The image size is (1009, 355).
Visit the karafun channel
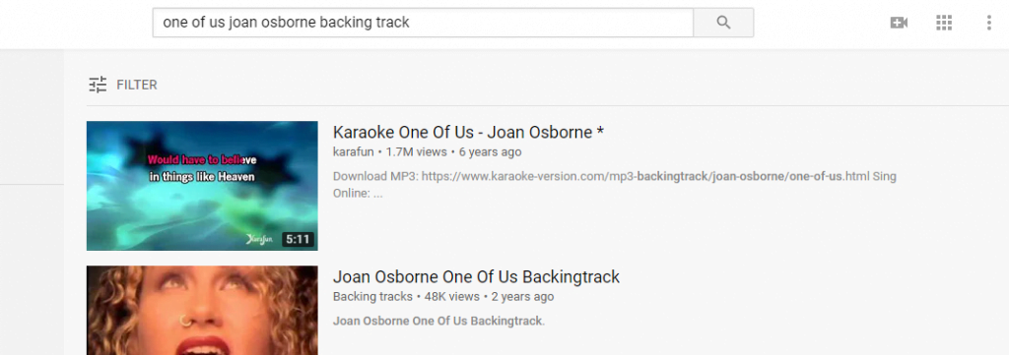click(354, 152)
